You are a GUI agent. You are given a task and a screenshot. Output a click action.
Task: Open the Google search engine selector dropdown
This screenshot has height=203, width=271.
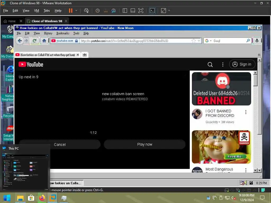coord(208,41)
